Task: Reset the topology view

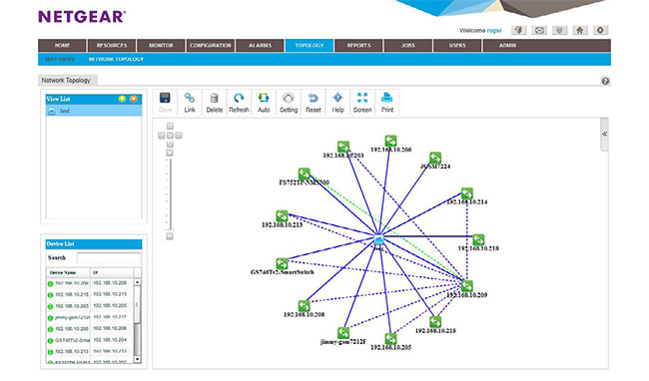Action: [x=314, y=103]
